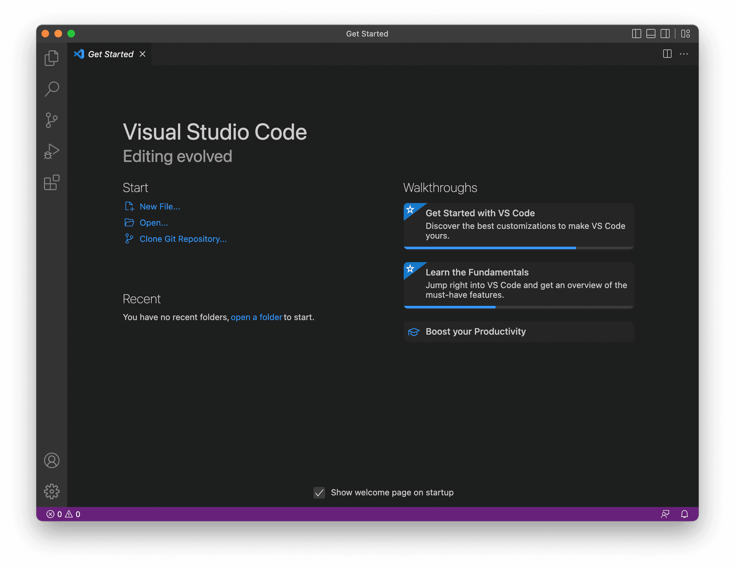Split the editor to the right
735x569 pixels.
[x=667, y=54]
